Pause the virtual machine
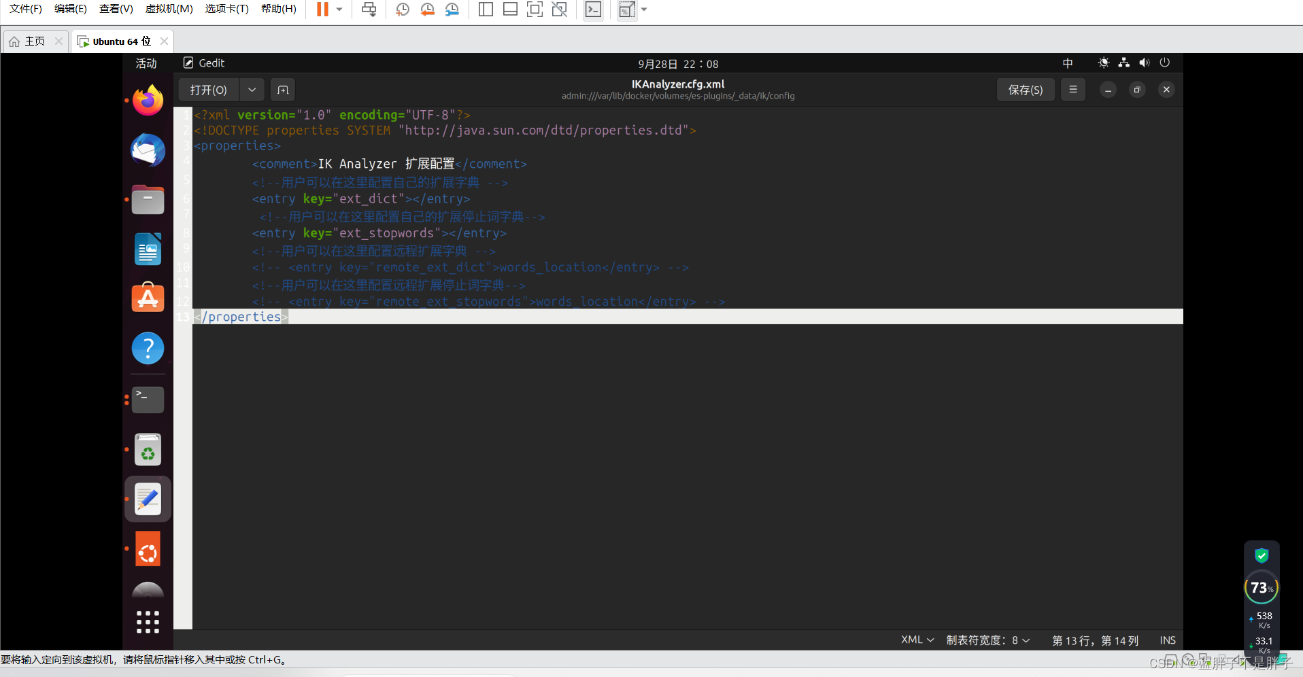 [x=322, y=10]
